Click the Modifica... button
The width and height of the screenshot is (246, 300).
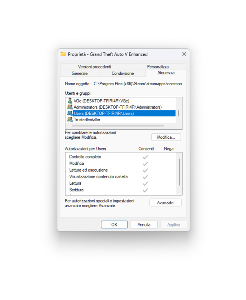click(x=166, y=137)
